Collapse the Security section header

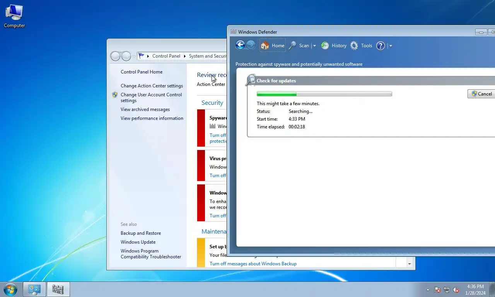tap(212, 103)
